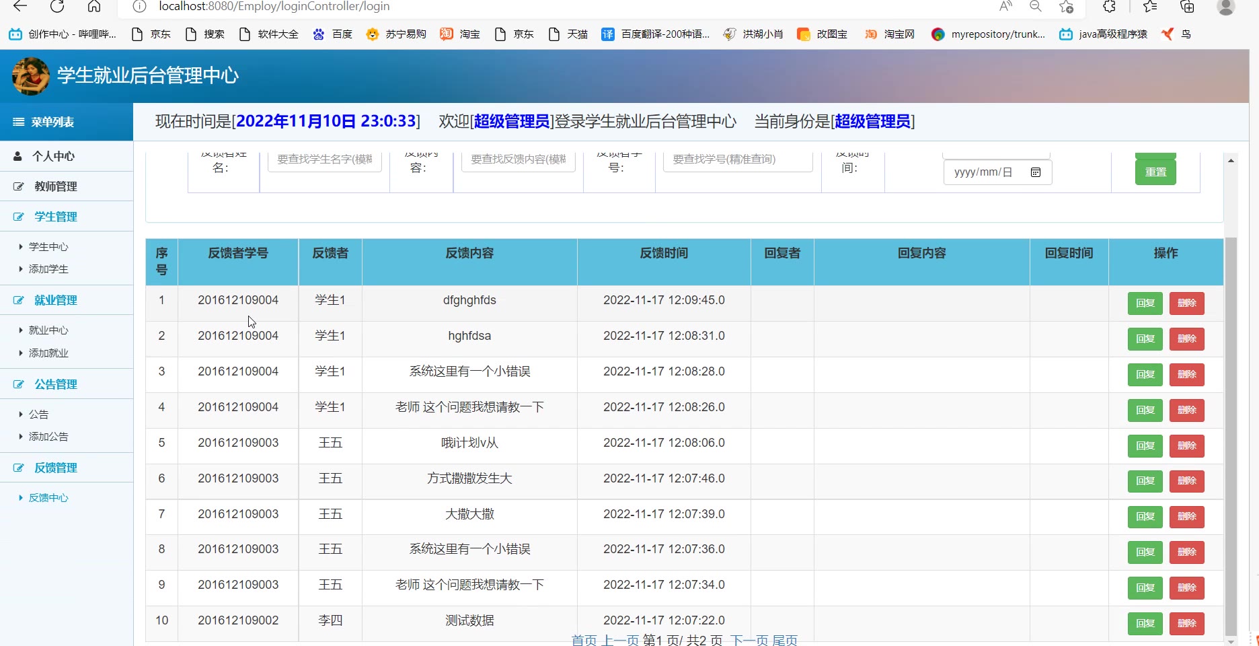This screenshot has width=1259, height=646.
Task: Click 删除 for feedback 测试数据
Action: click(1186, 624)
